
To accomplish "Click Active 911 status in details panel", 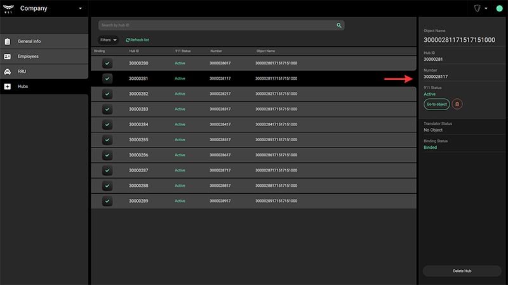I will [x=429, y=94].
